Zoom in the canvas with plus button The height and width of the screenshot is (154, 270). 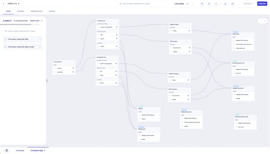coord(265,21)
